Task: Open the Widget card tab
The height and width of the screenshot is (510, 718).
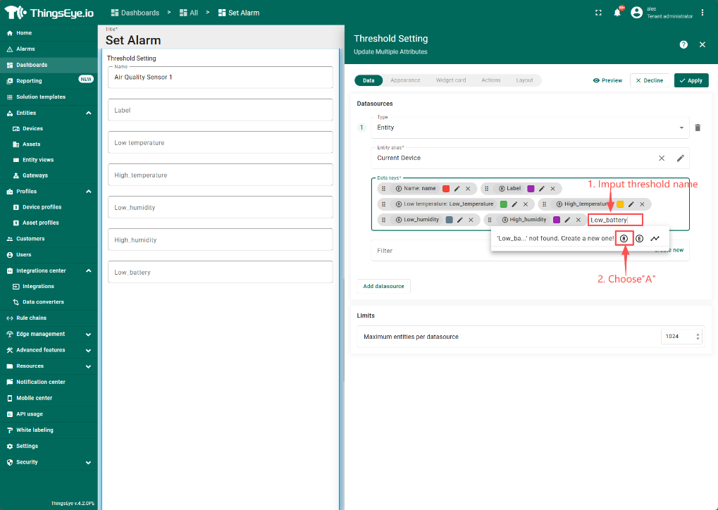Action: [x=450, y=80]
